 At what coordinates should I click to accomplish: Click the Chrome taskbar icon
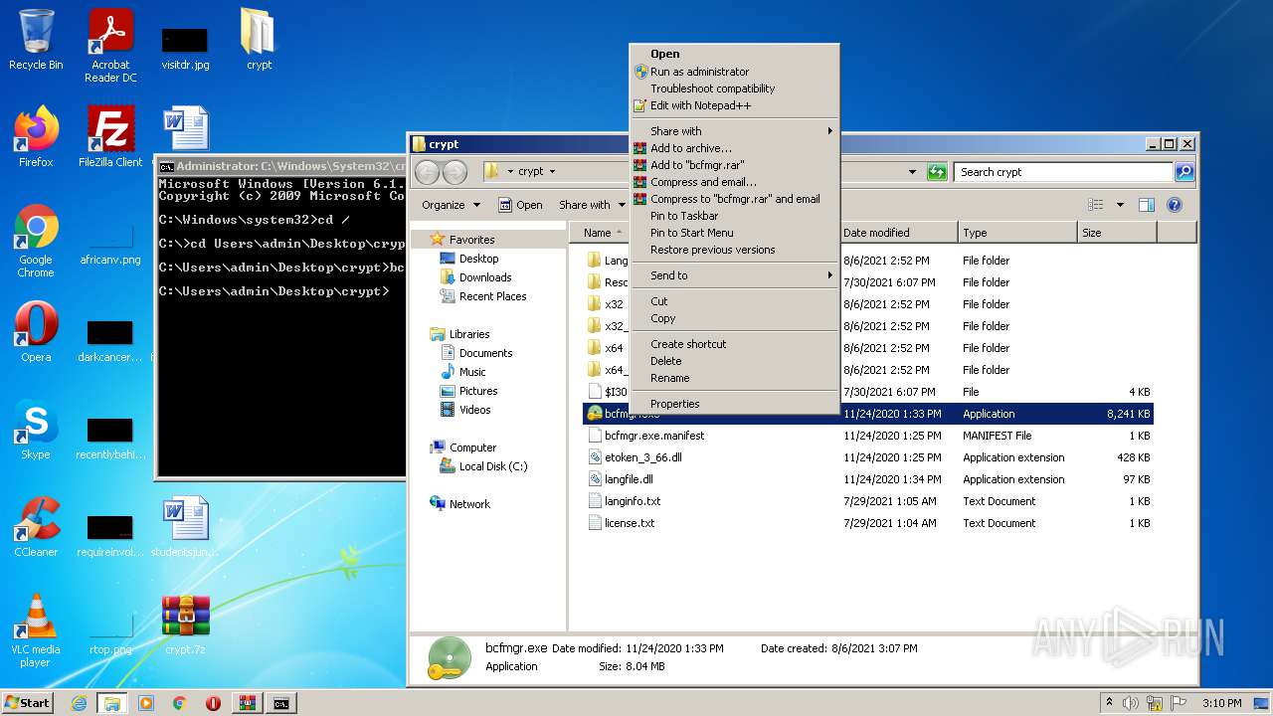tap(179, 703)
